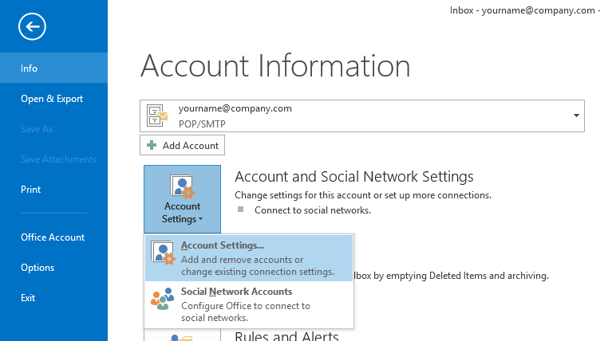
Task: Open Outlook Options
Action: click(x=53, y=267)
